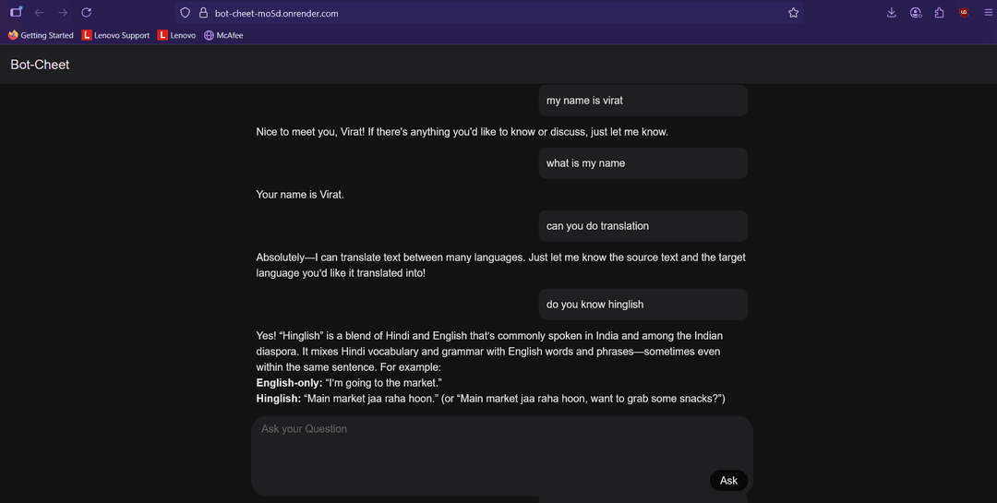Open the Lenovo Support bookmark
This screenshot has width=997, height=503.
tap(115, 35)
